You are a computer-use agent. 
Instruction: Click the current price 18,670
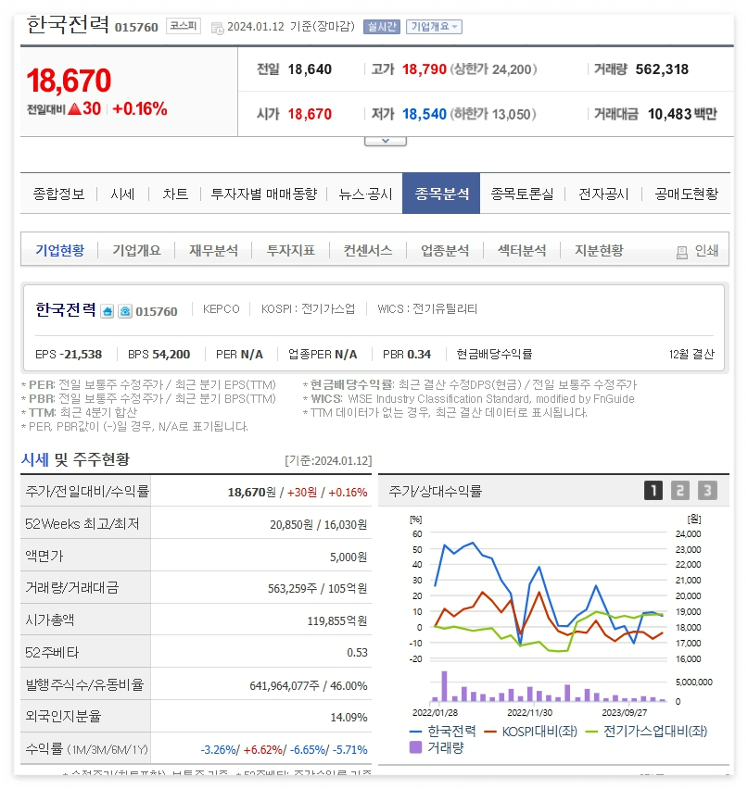click(x=69, y=81)
